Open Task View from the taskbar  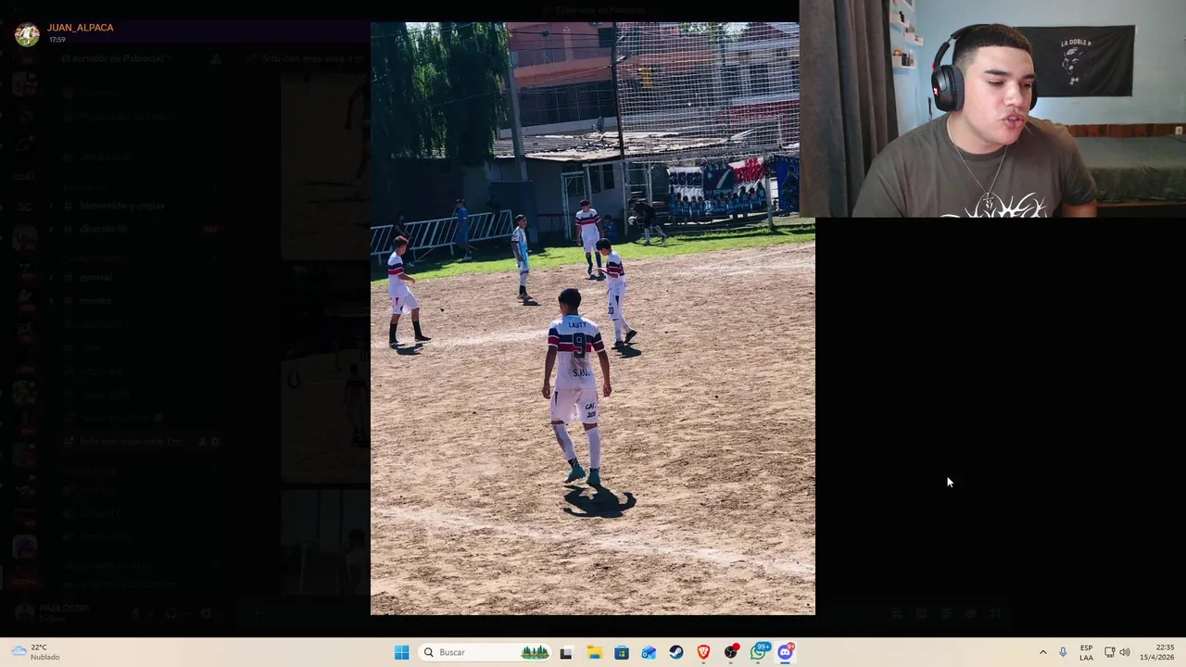tap(566, 652)
